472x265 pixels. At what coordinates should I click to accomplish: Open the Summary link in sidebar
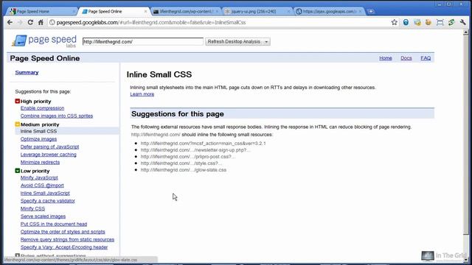(27, 72)
